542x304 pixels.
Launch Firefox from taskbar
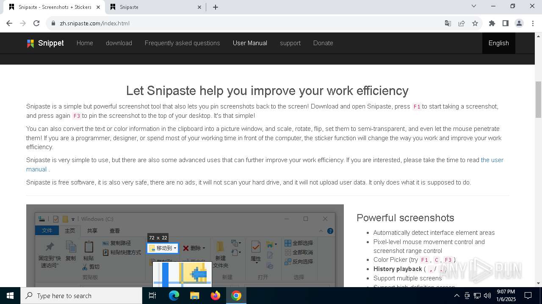point(216,296)
